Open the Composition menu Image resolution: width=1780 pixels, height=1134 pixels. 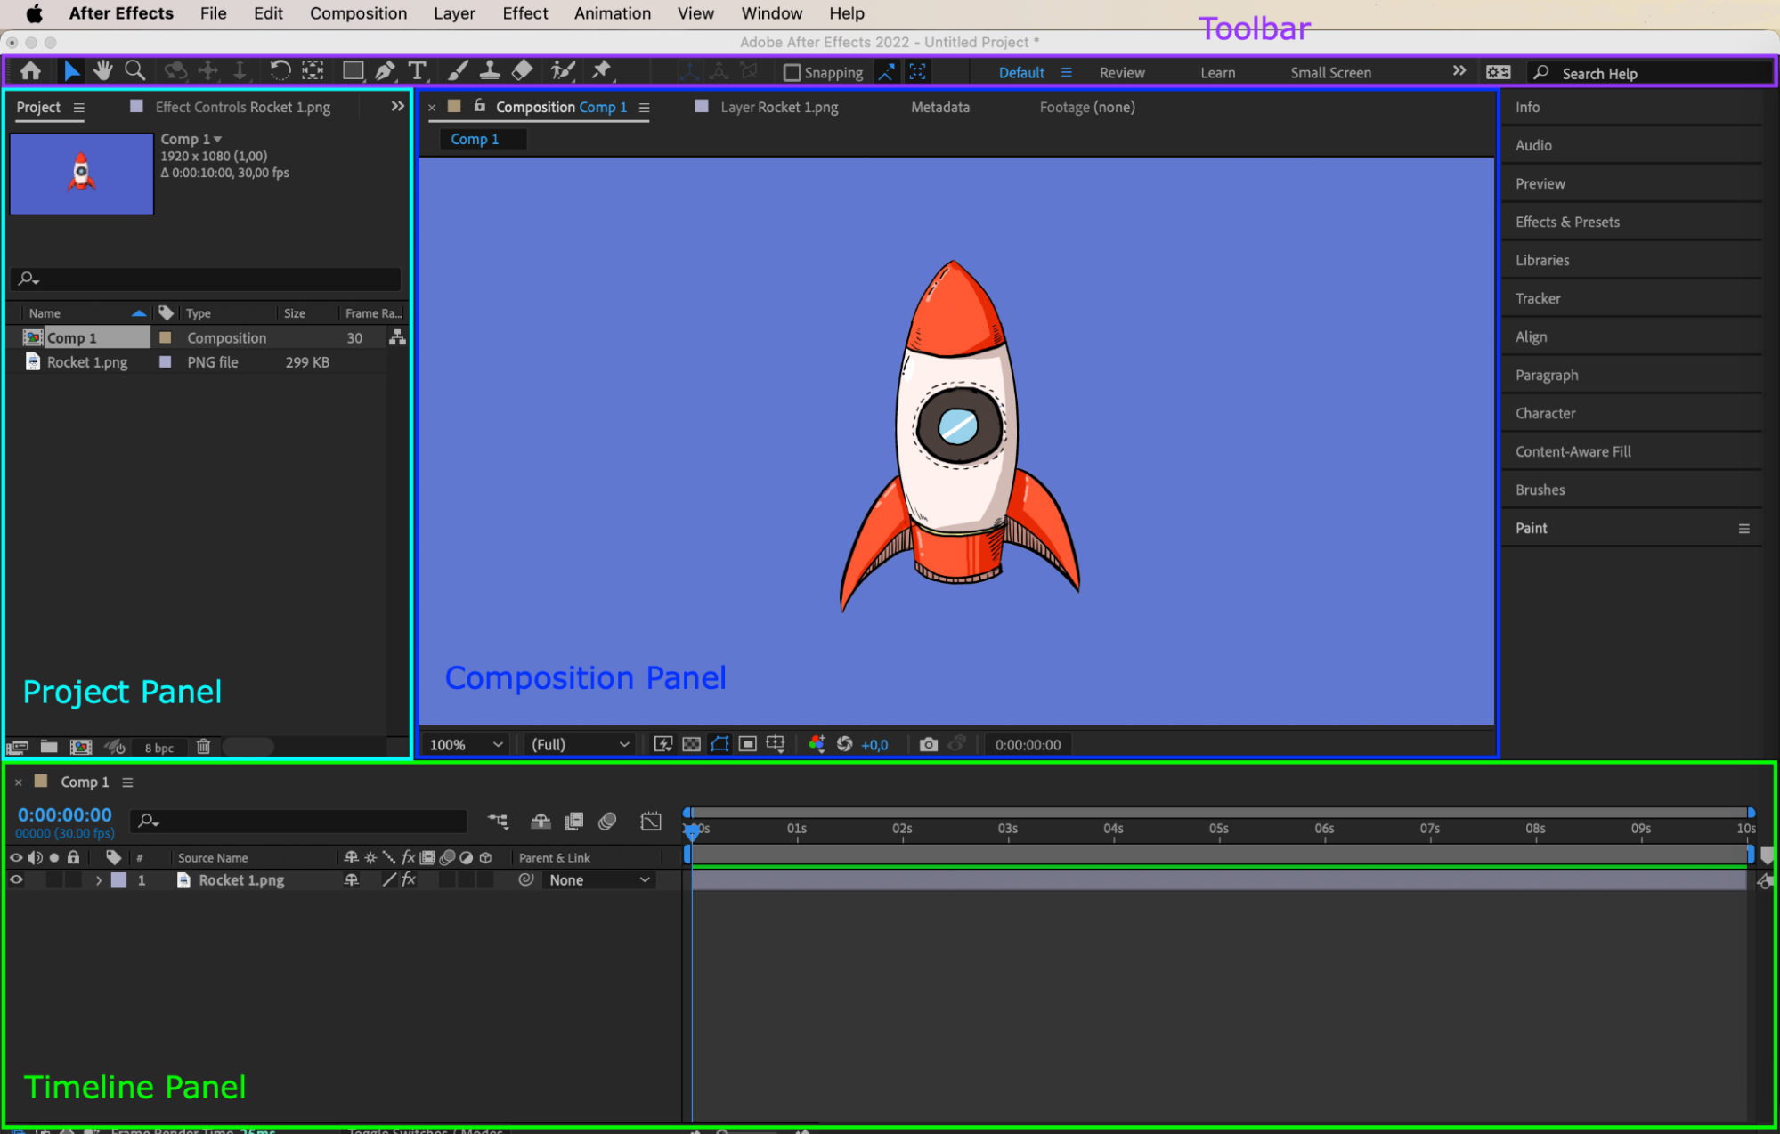click(358, 13)
